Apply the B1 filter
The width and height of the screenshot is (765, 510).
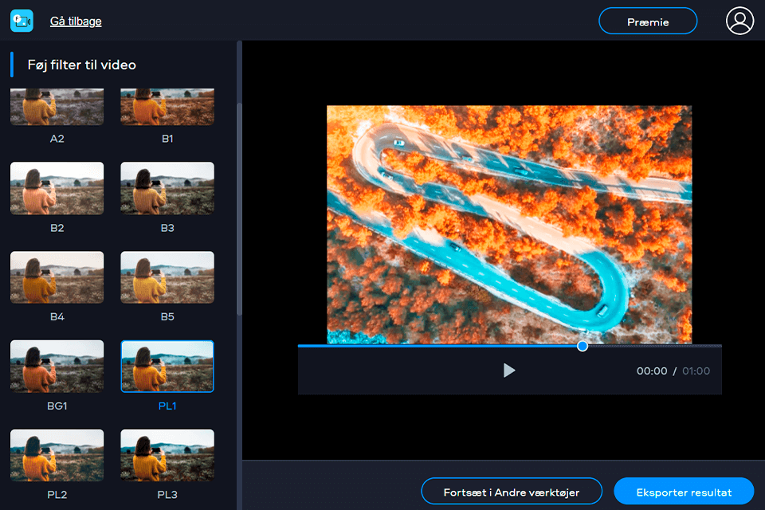[167, 106]
